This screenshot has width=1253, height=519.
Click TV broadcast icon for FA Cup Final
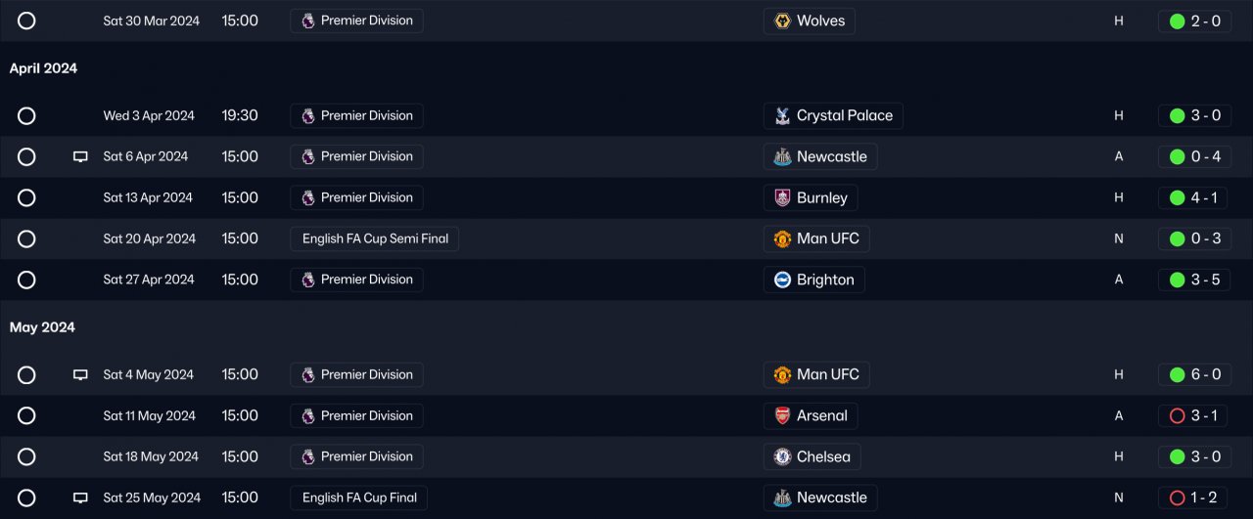81,497
